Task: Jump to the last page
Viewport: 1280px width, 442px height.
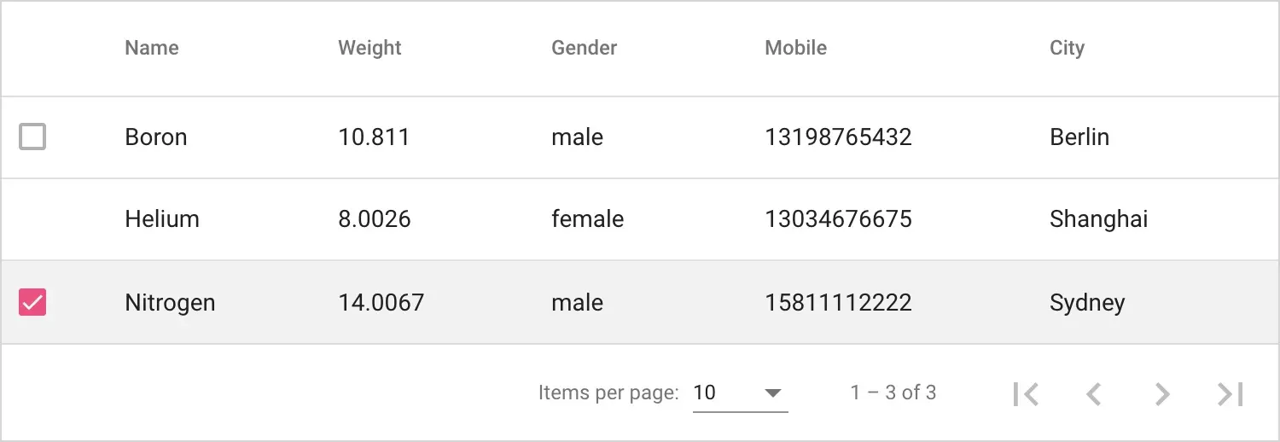Action: tap(1230, 393)
